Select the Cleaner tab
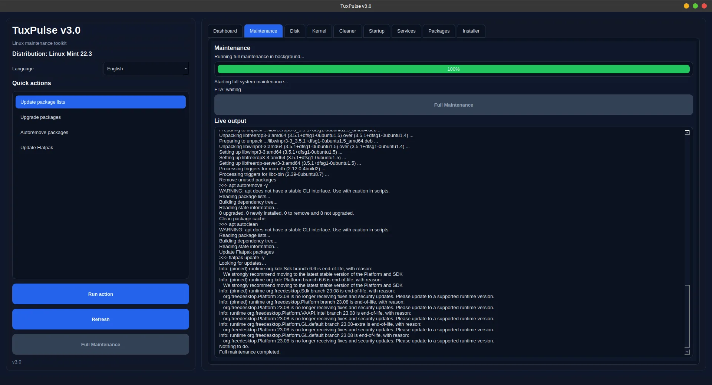 coord(347,31)
